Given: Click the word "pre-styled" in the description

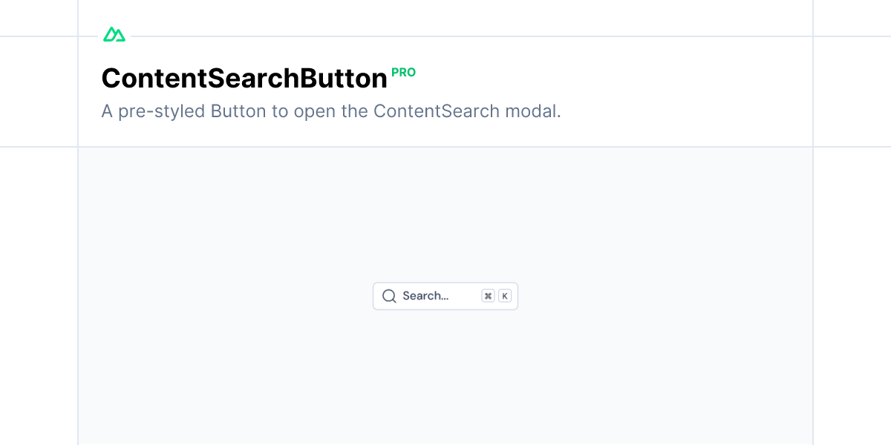Looking at the screenshot, I should pyautogui.click(x=162, y=112).
